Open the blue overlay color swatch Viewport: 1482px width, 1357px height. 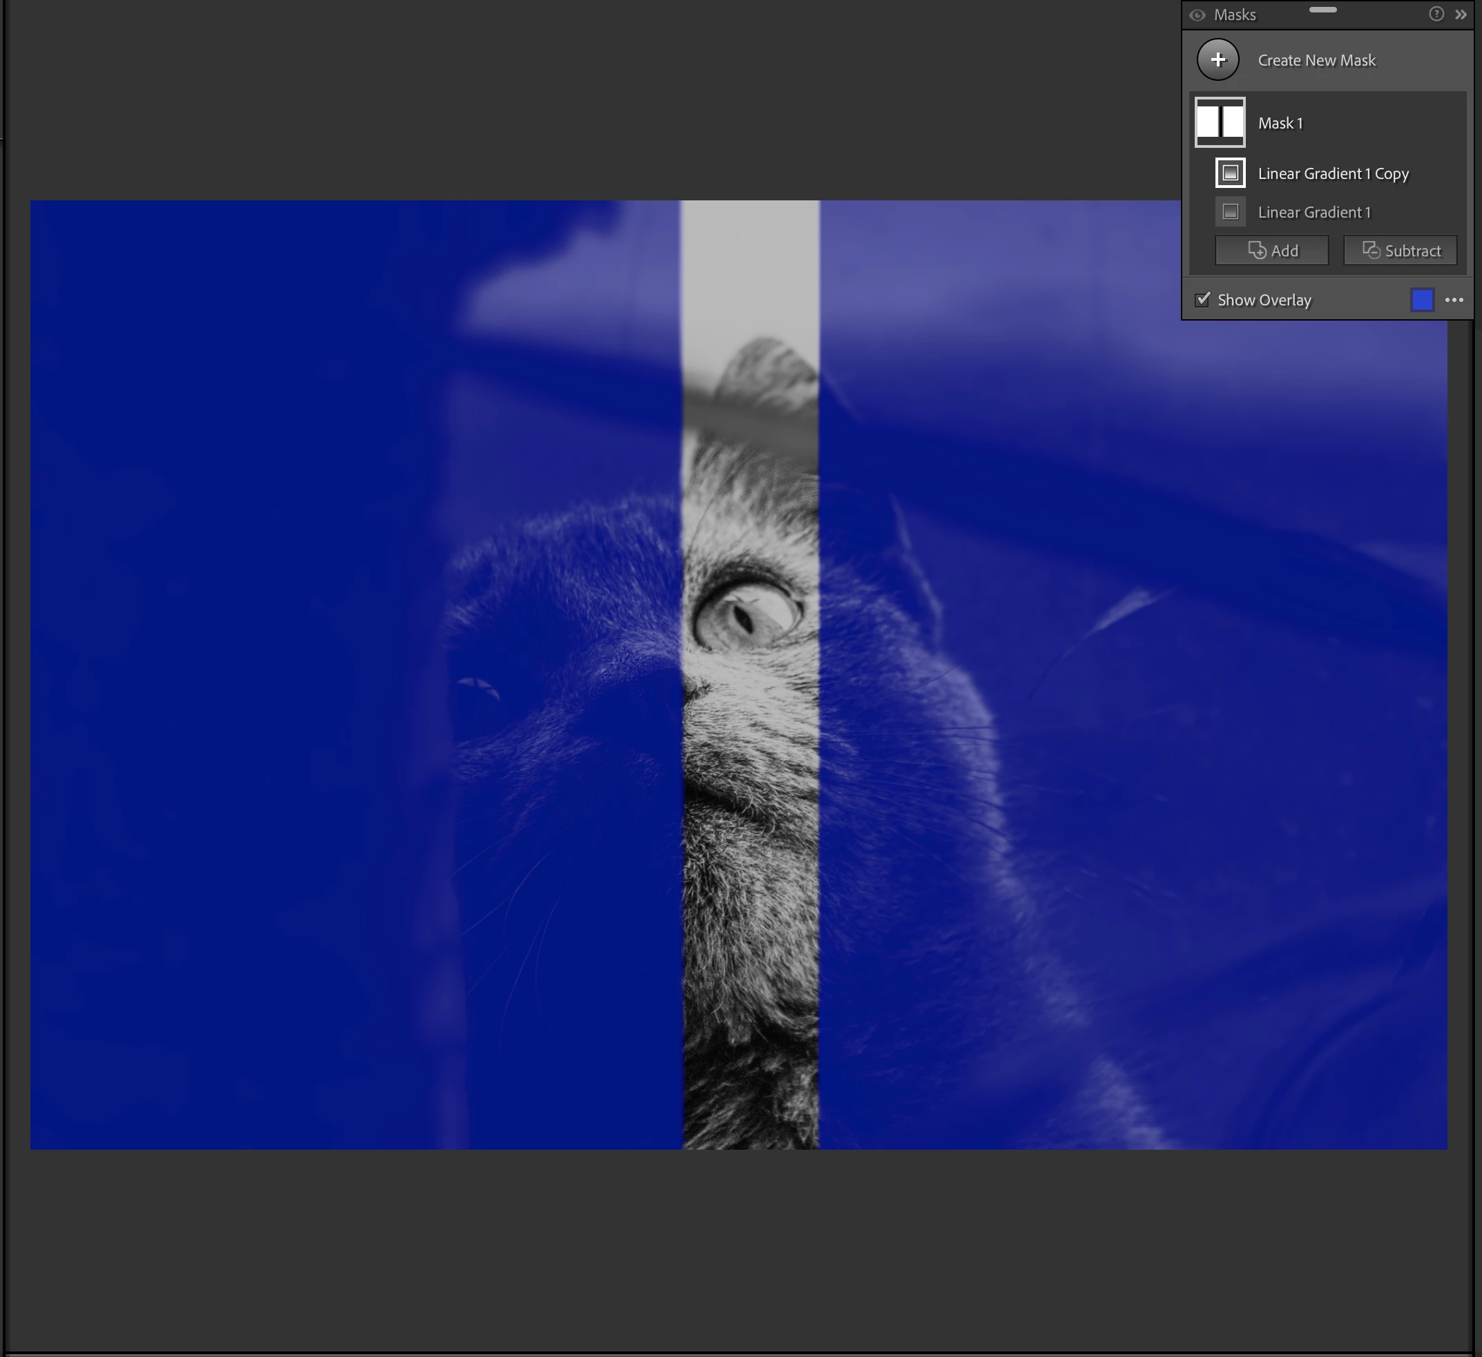coord(1422,299)
